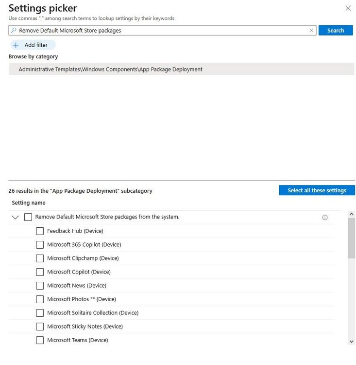Click the info icon for Remove Default packages
356x365 pixels.
(x=324, y=218)
